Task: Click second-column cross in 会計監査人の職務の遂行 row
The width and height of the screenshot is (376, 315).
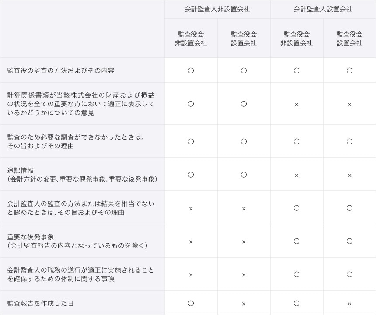Action: (244, 275)
